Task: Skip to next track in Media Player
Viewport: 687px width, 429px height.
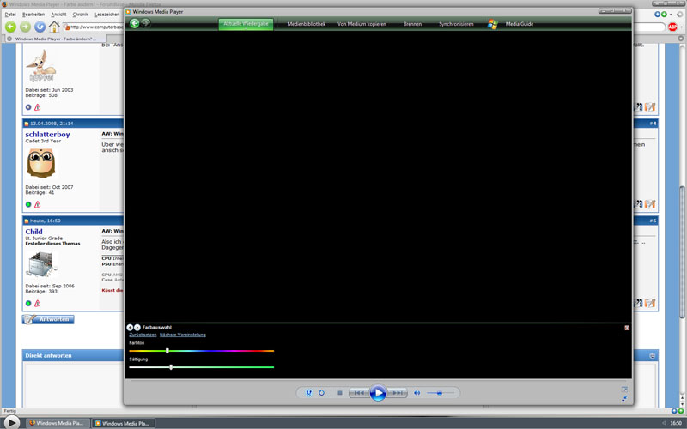Action: [x=397, y=393]
